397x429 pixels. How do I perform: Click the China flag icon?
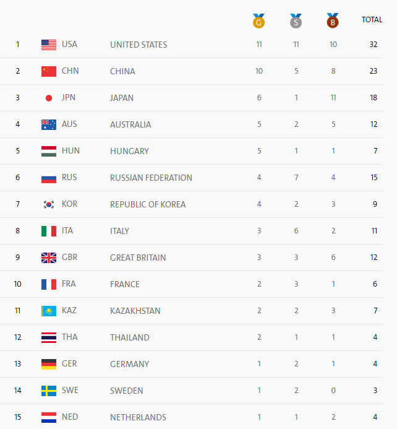pos(49,71)
